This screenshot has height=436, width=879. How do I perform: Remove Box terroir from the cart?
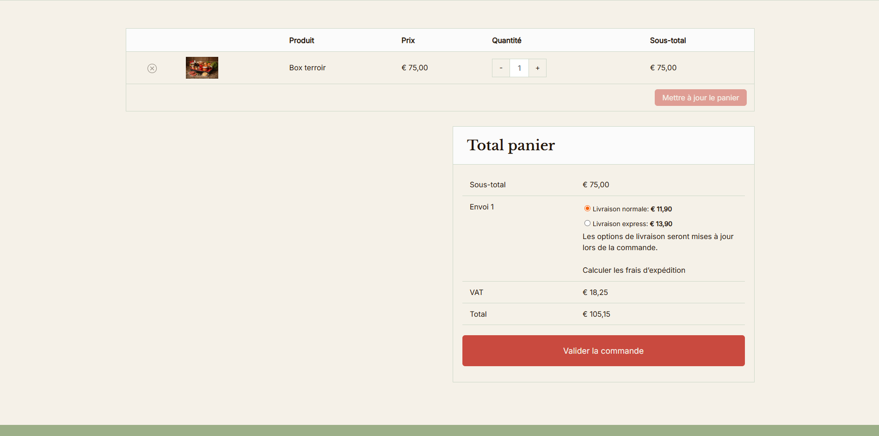point(152,68)
